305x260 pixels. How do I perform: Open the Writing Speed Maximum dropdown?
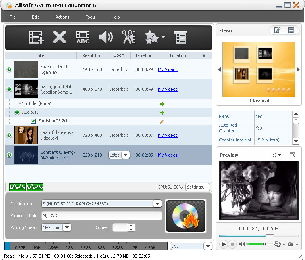tap(67, 227)
